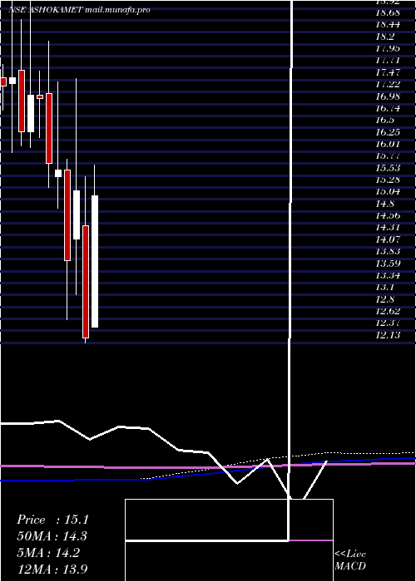Click the 16.5 price axis label

(x=385, y=121)
